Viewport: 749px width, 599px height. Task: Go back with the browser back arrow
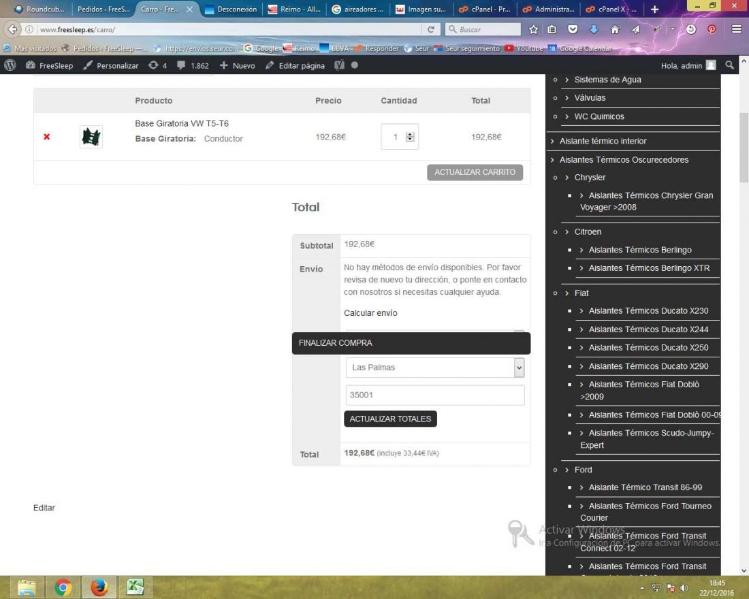12,29
